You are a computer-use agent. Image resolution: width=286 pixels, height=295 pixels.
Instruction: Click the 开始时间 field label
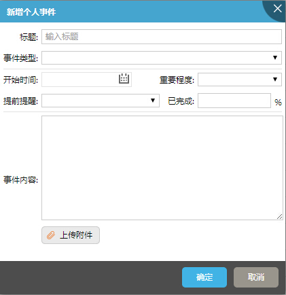(20, 80)
